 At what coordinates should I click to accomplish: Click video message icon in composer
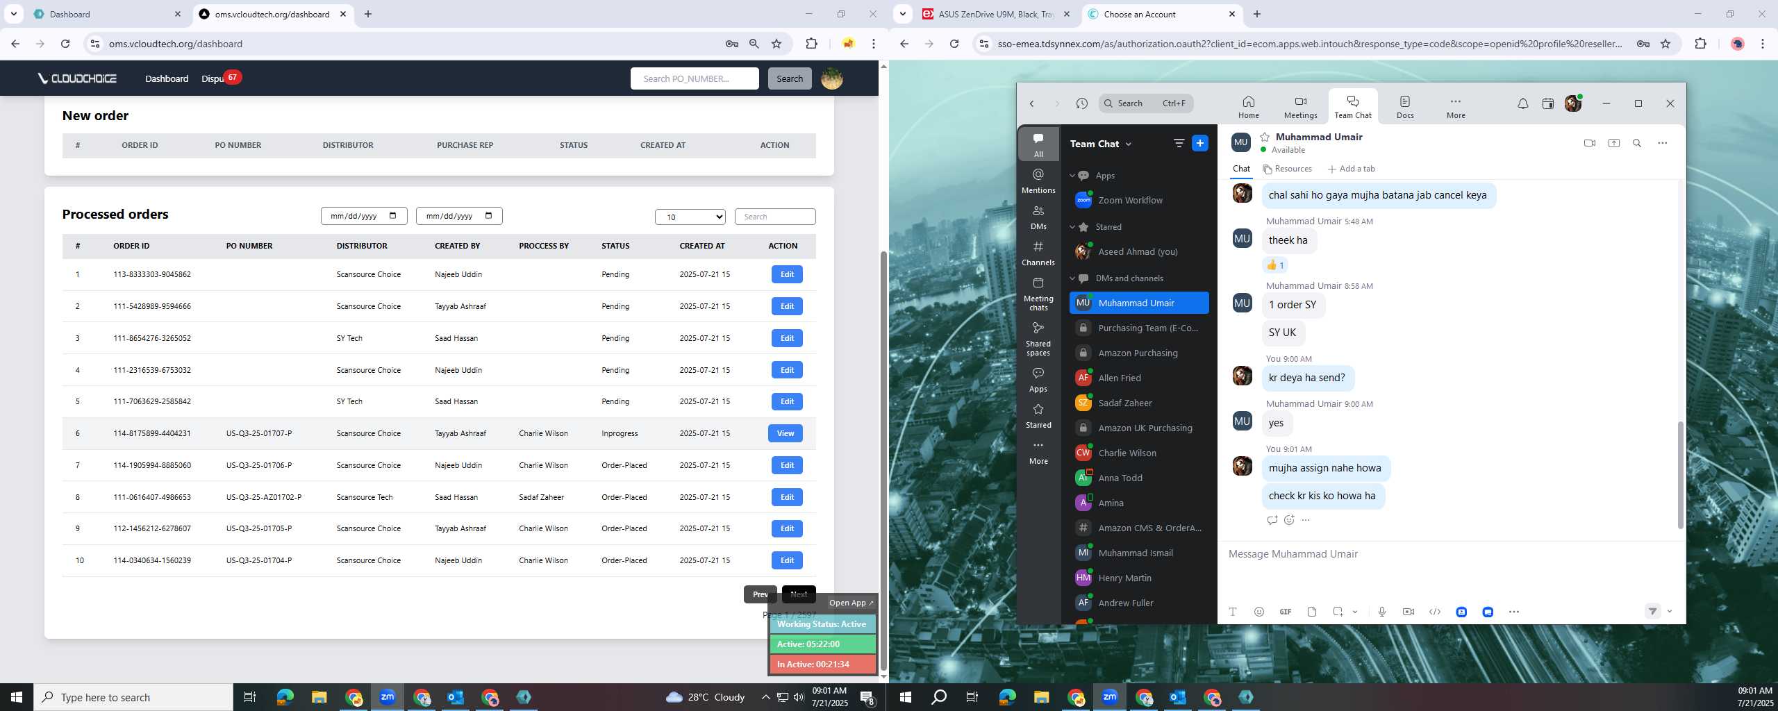pyautogui.click(x=1408, y=612)
